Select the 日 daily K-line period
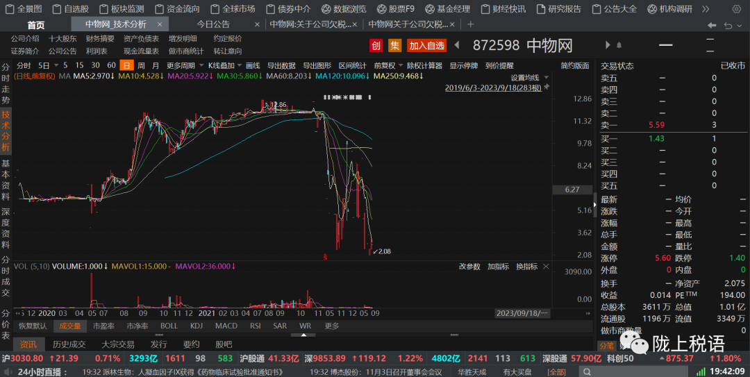 coord(126,65)
